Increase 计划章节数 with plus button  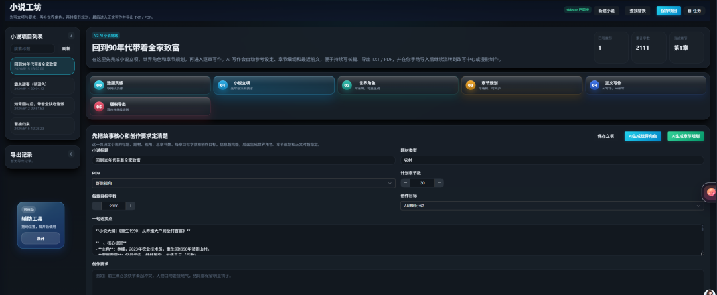point(439,183)
